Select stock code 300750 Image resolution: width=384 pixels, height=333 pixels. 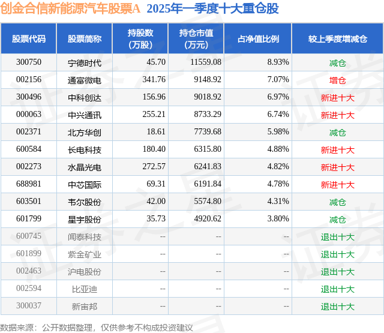pyautogui.click(x=29, y=62)
